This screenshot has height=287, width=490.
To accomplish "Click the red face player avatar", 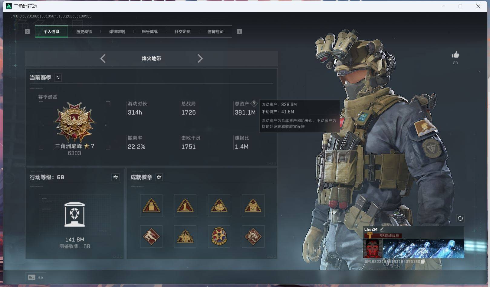I will [373, 249].
